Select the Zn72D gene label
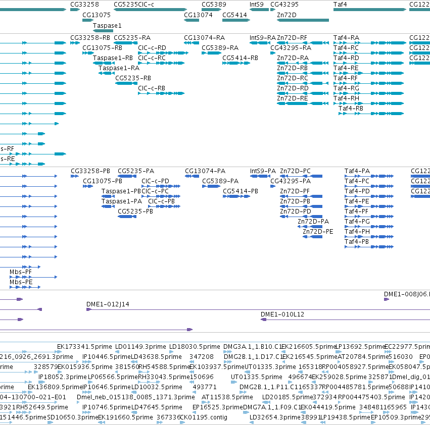 tap(286, 15)
